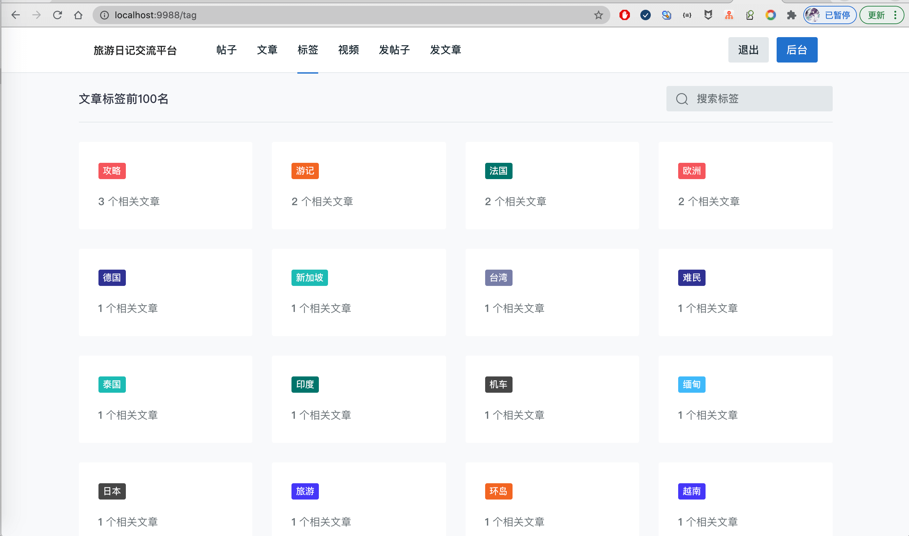Image resolution: width=909 pixels, height=536 pixels.
Task: Click the blue 后台 button
Action: click(x=797, y=50)
